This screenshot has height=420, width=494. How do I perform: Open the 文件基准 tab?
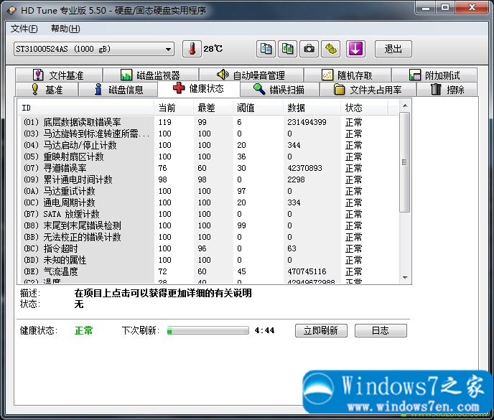(x=57, y=75)
